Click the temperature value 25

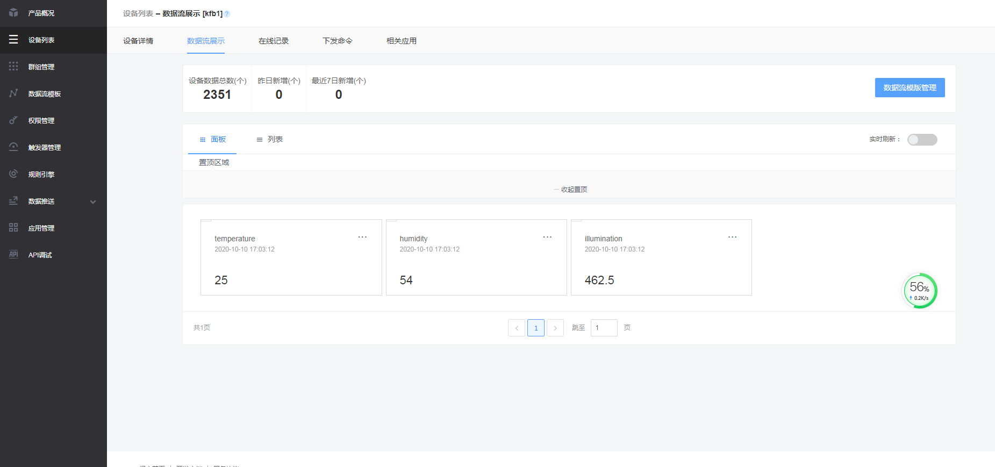221,280
